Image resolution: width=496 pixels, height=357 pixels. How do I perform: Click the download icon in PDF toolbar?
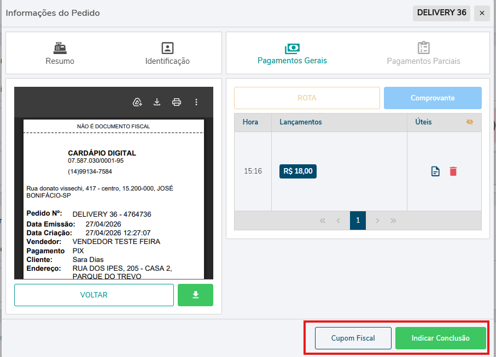pyautogui.click(x=157, y=102)
